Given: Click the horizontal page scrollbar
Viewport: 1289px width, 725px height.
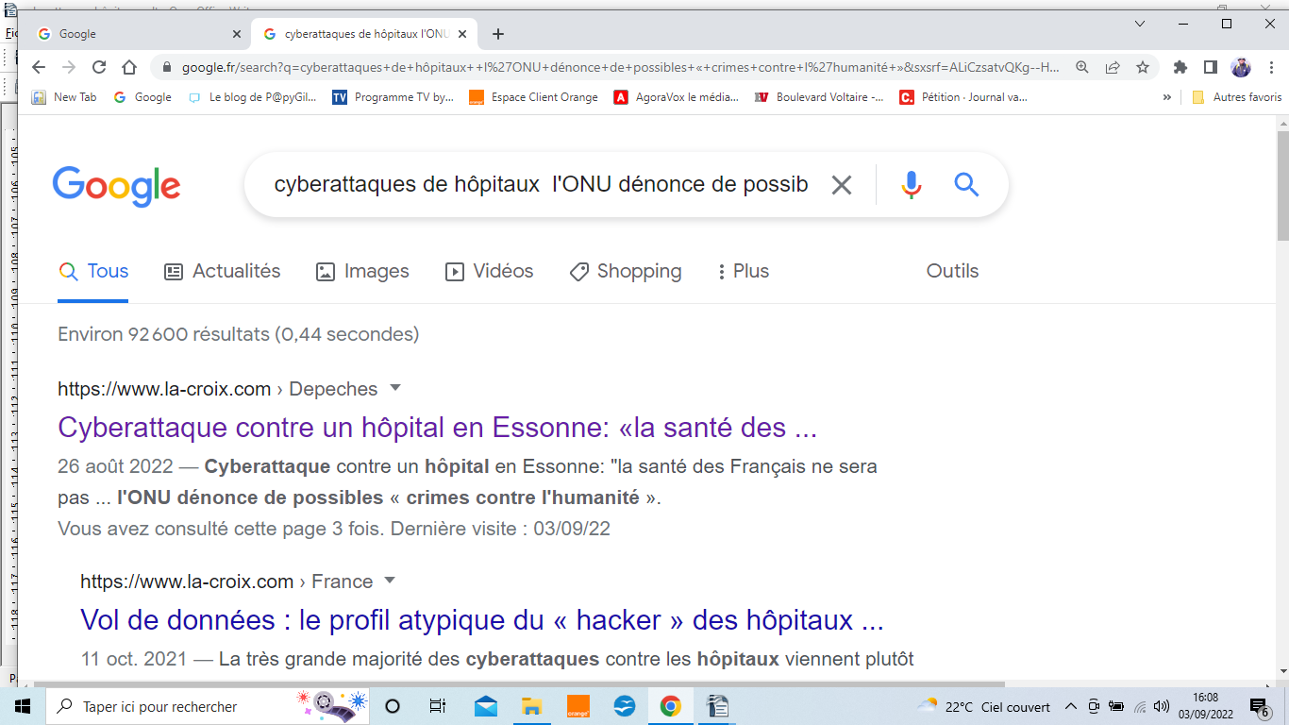Looking at the screenshot, I should coord(519,684).
